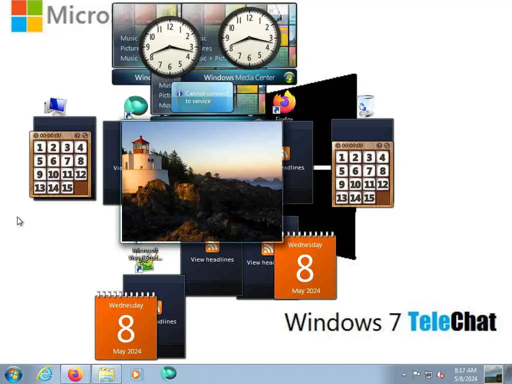Click tile 13 in puzzle under Recycle Bin
Image resolution: width=512 pixels, height=384 pixels.
[x=342, y=198]
